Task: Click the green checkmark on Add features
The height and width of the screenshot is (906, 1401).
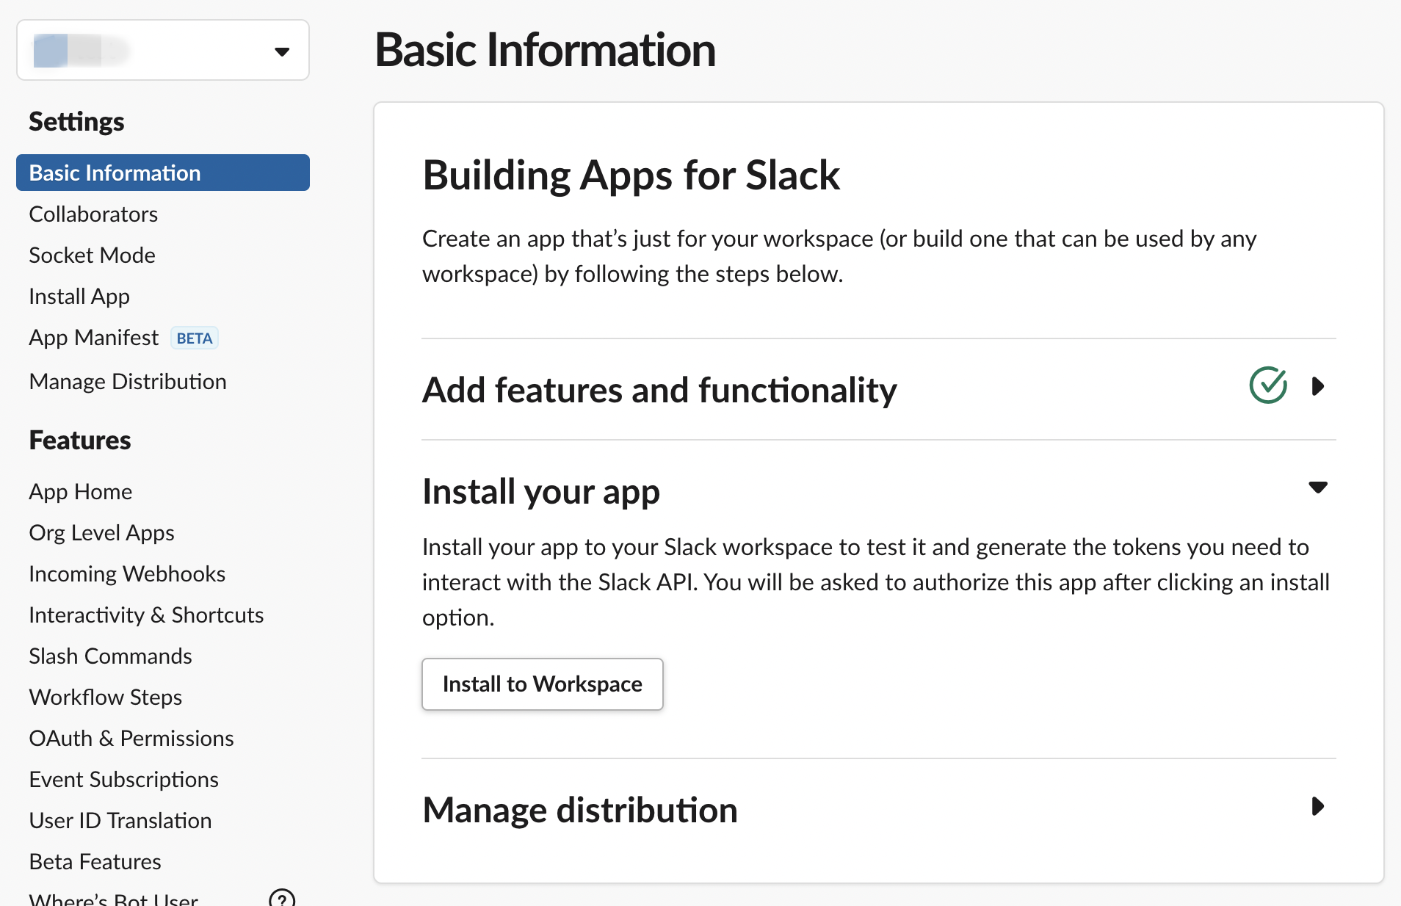Action: [x=1268, y=385]
